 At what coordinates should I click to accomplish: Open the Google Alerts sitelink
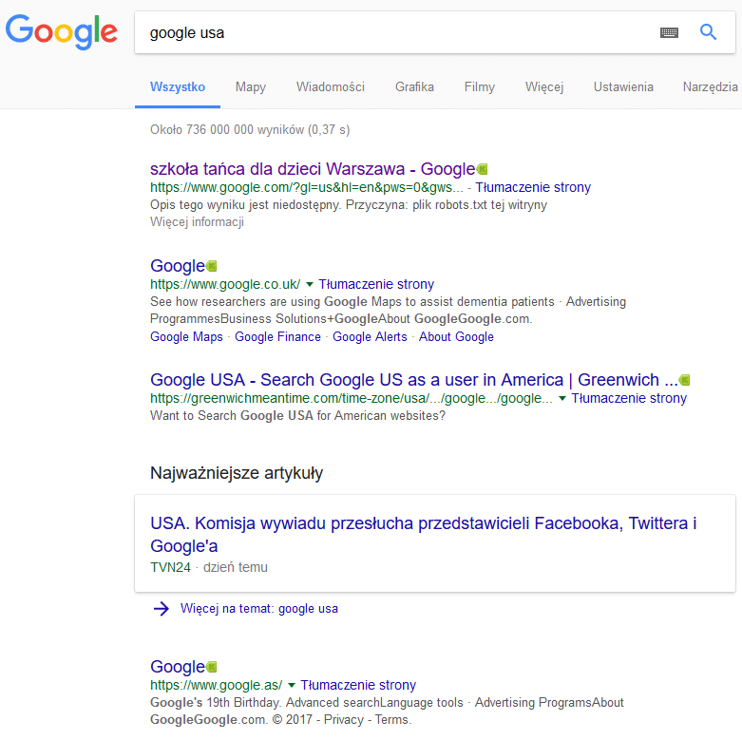370,337
